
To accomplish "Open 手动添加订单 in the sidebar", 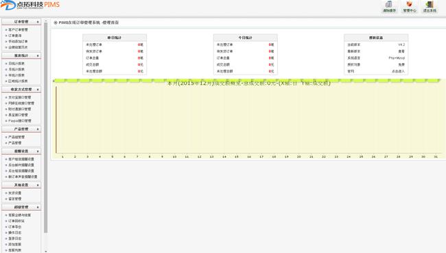I will point(18,41).
